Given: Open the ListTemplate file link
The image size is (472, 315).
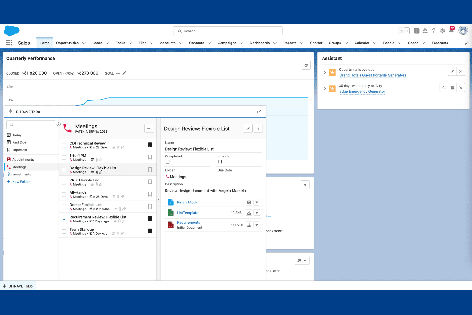Looking at the screenshot, I should point(188,213).
